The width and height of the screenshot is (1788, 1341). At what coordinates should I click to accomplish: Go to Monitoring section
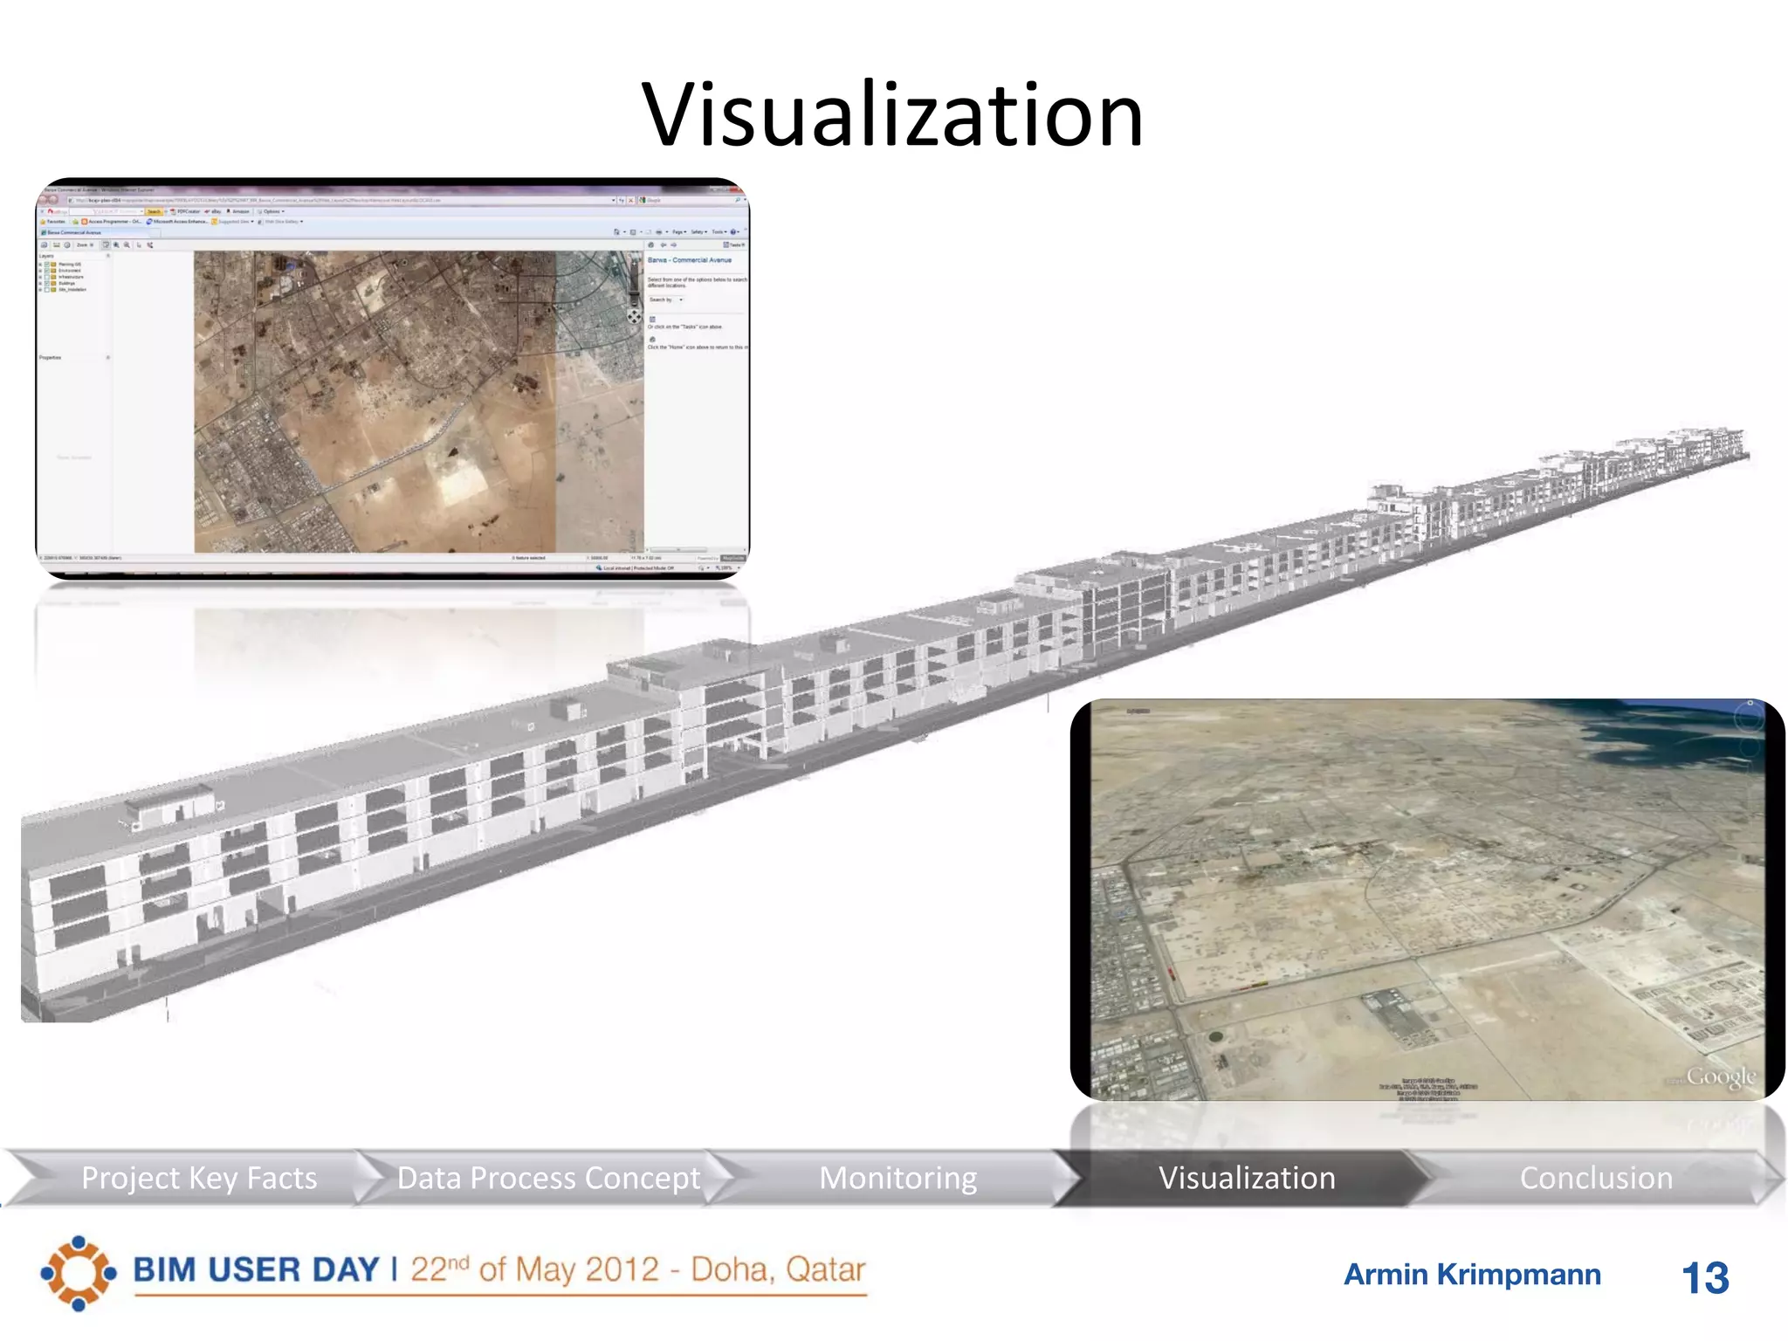pos(897,1178)
